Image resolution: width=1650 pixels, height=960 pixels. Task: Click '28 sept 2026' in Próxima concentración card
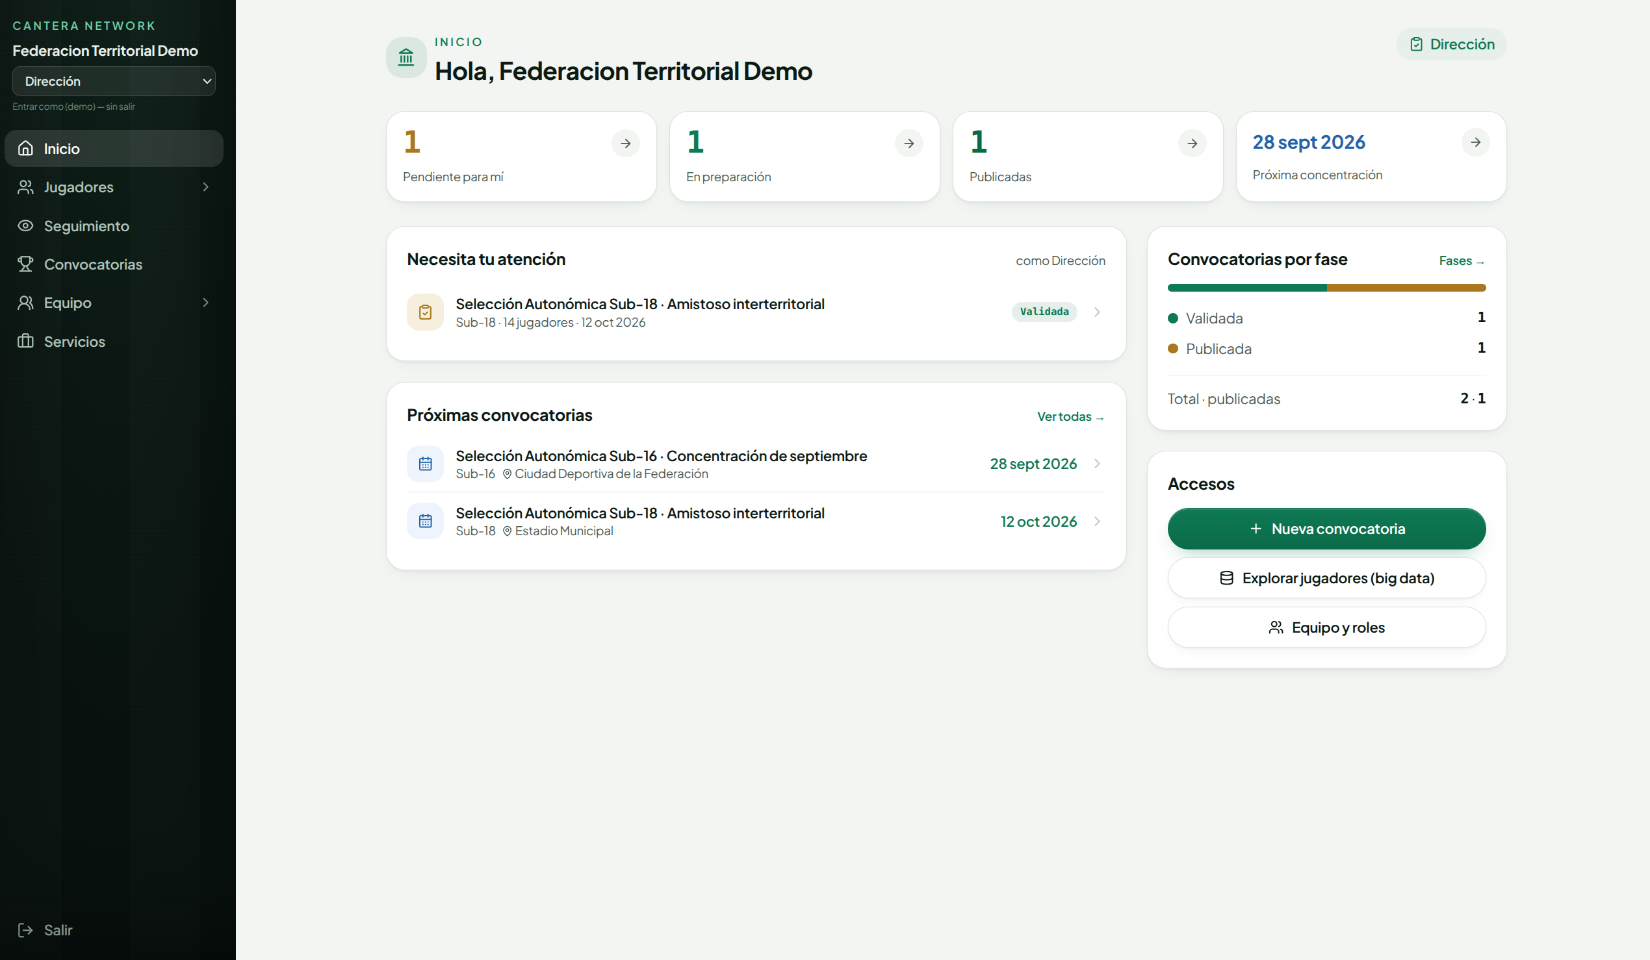pyautogui.click(x=1309, y=142)
